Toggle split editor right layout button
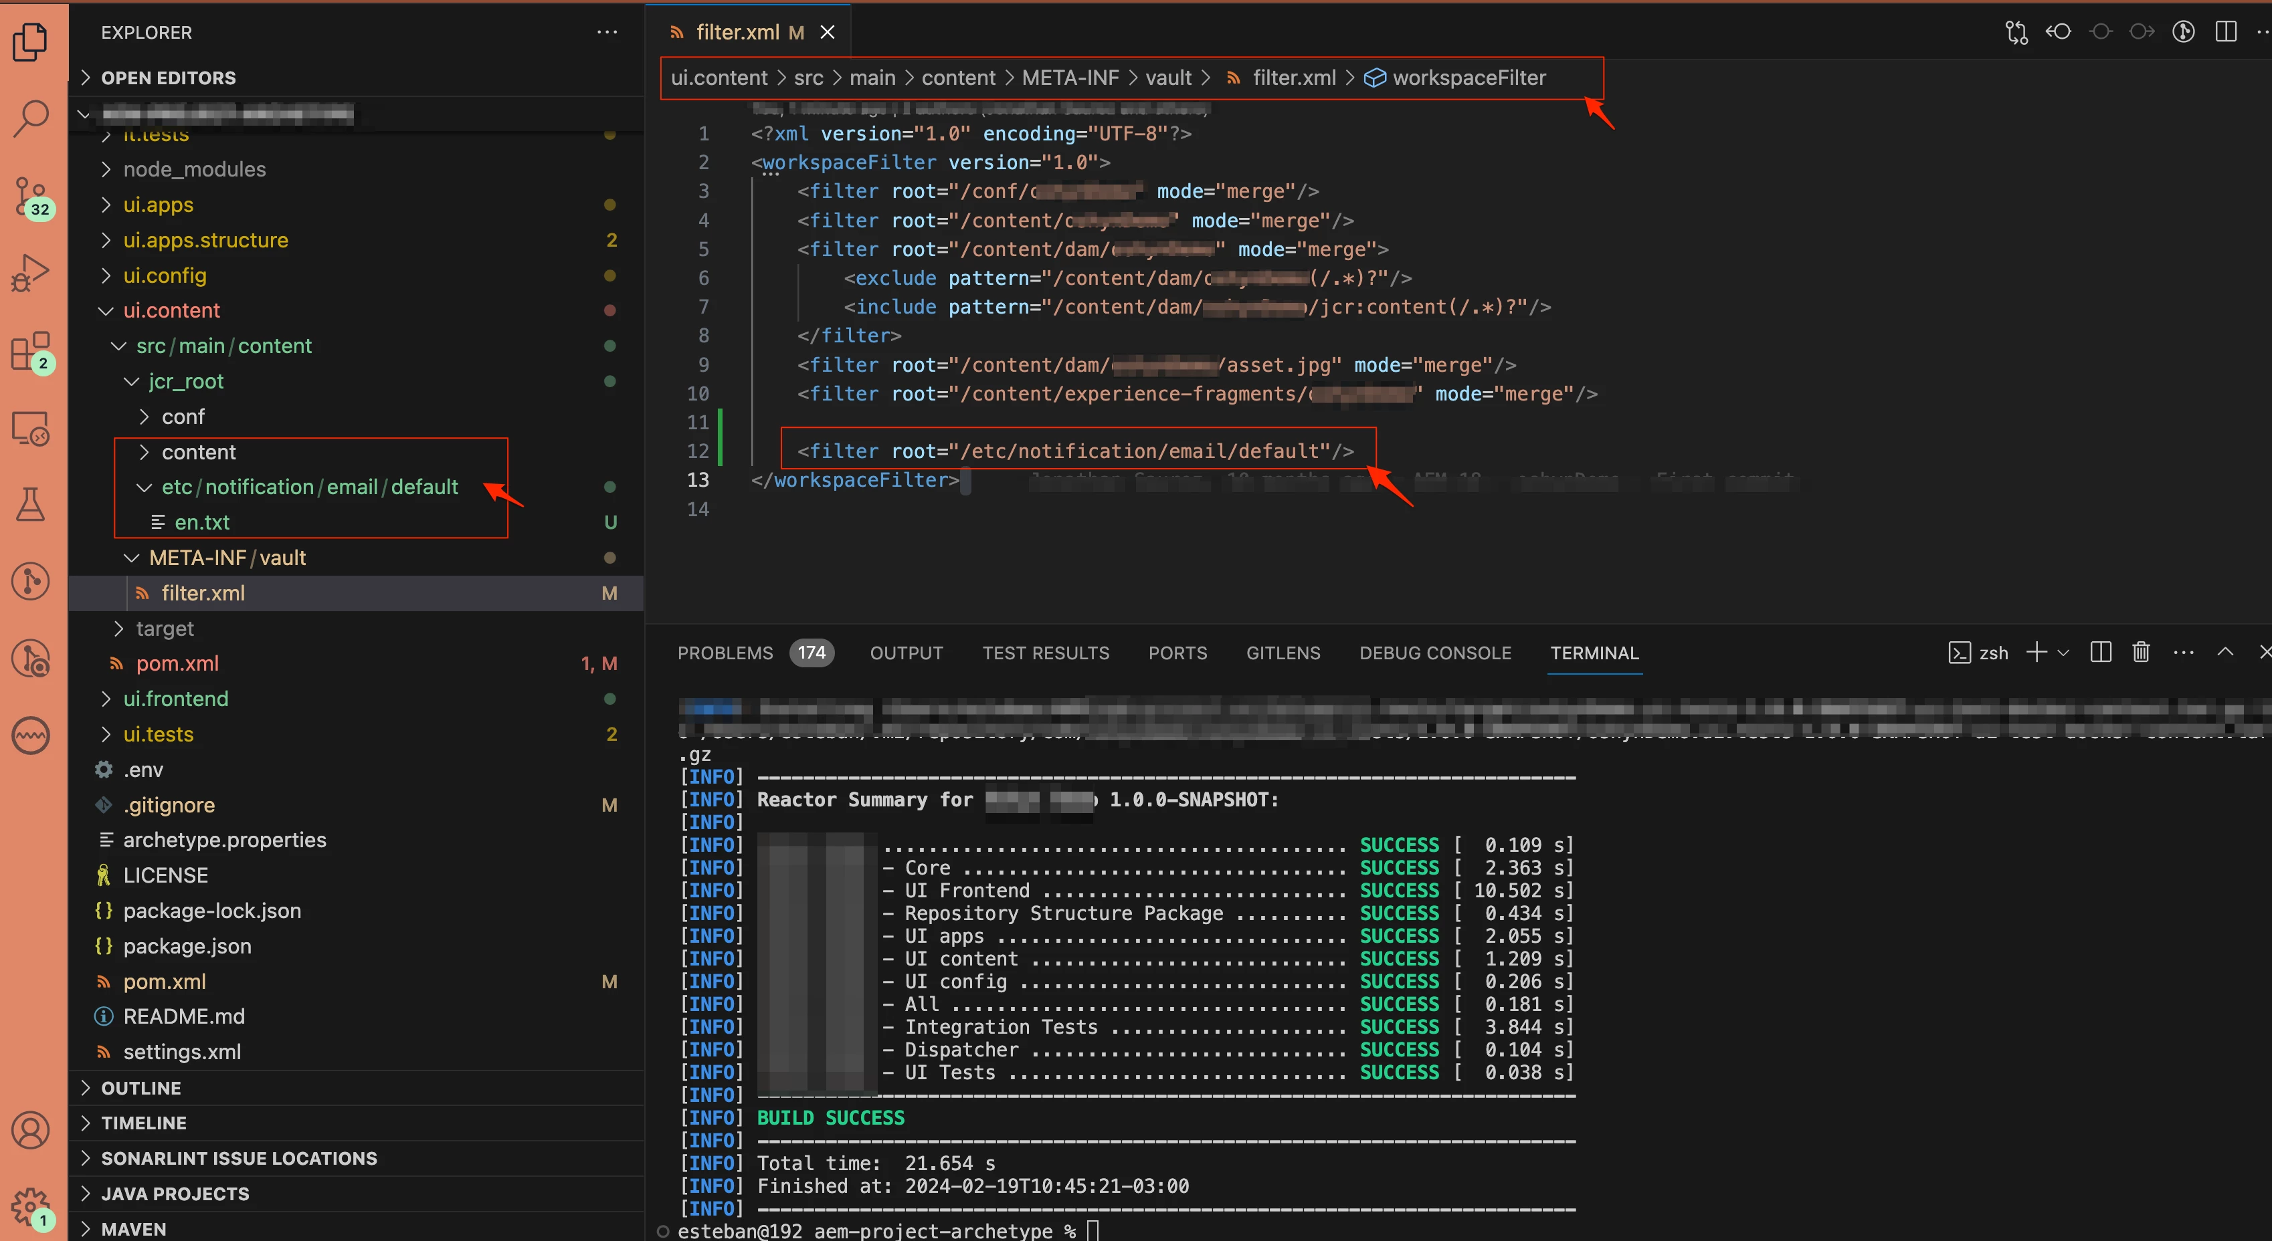The image size is (2272, 1241). click(x=2225, y=33)
